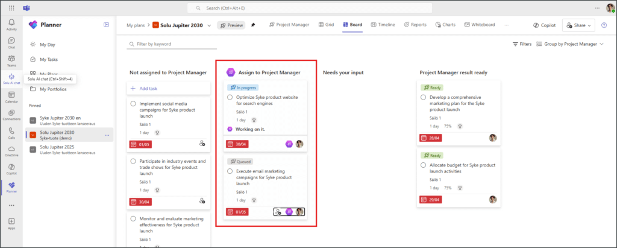This screenshot has width=617, height=248.
Task: Pin the Solu Jupiter 2030 plan
Action: pyautogui.click(x=253, y=25)
